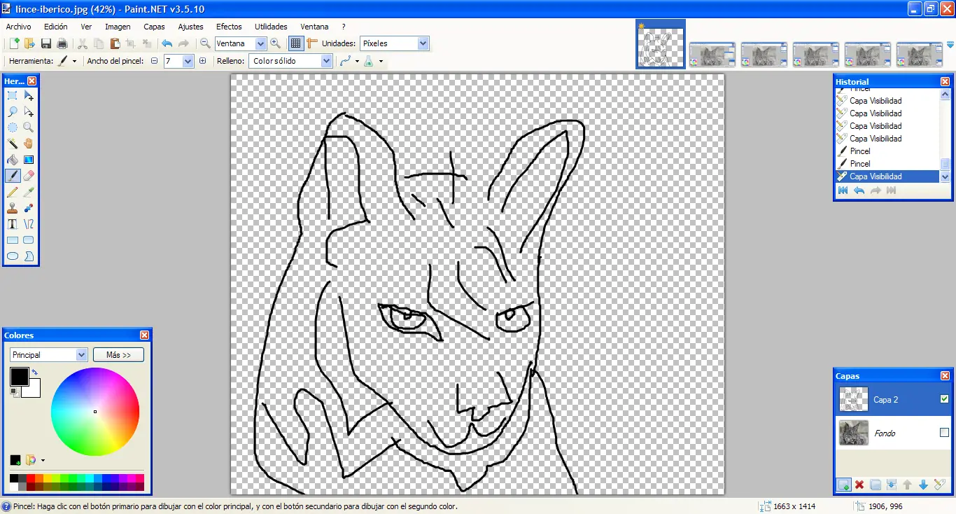Click the Zoom out magnifier icon
Screen dimensions: 956x514
click(205, 43)
